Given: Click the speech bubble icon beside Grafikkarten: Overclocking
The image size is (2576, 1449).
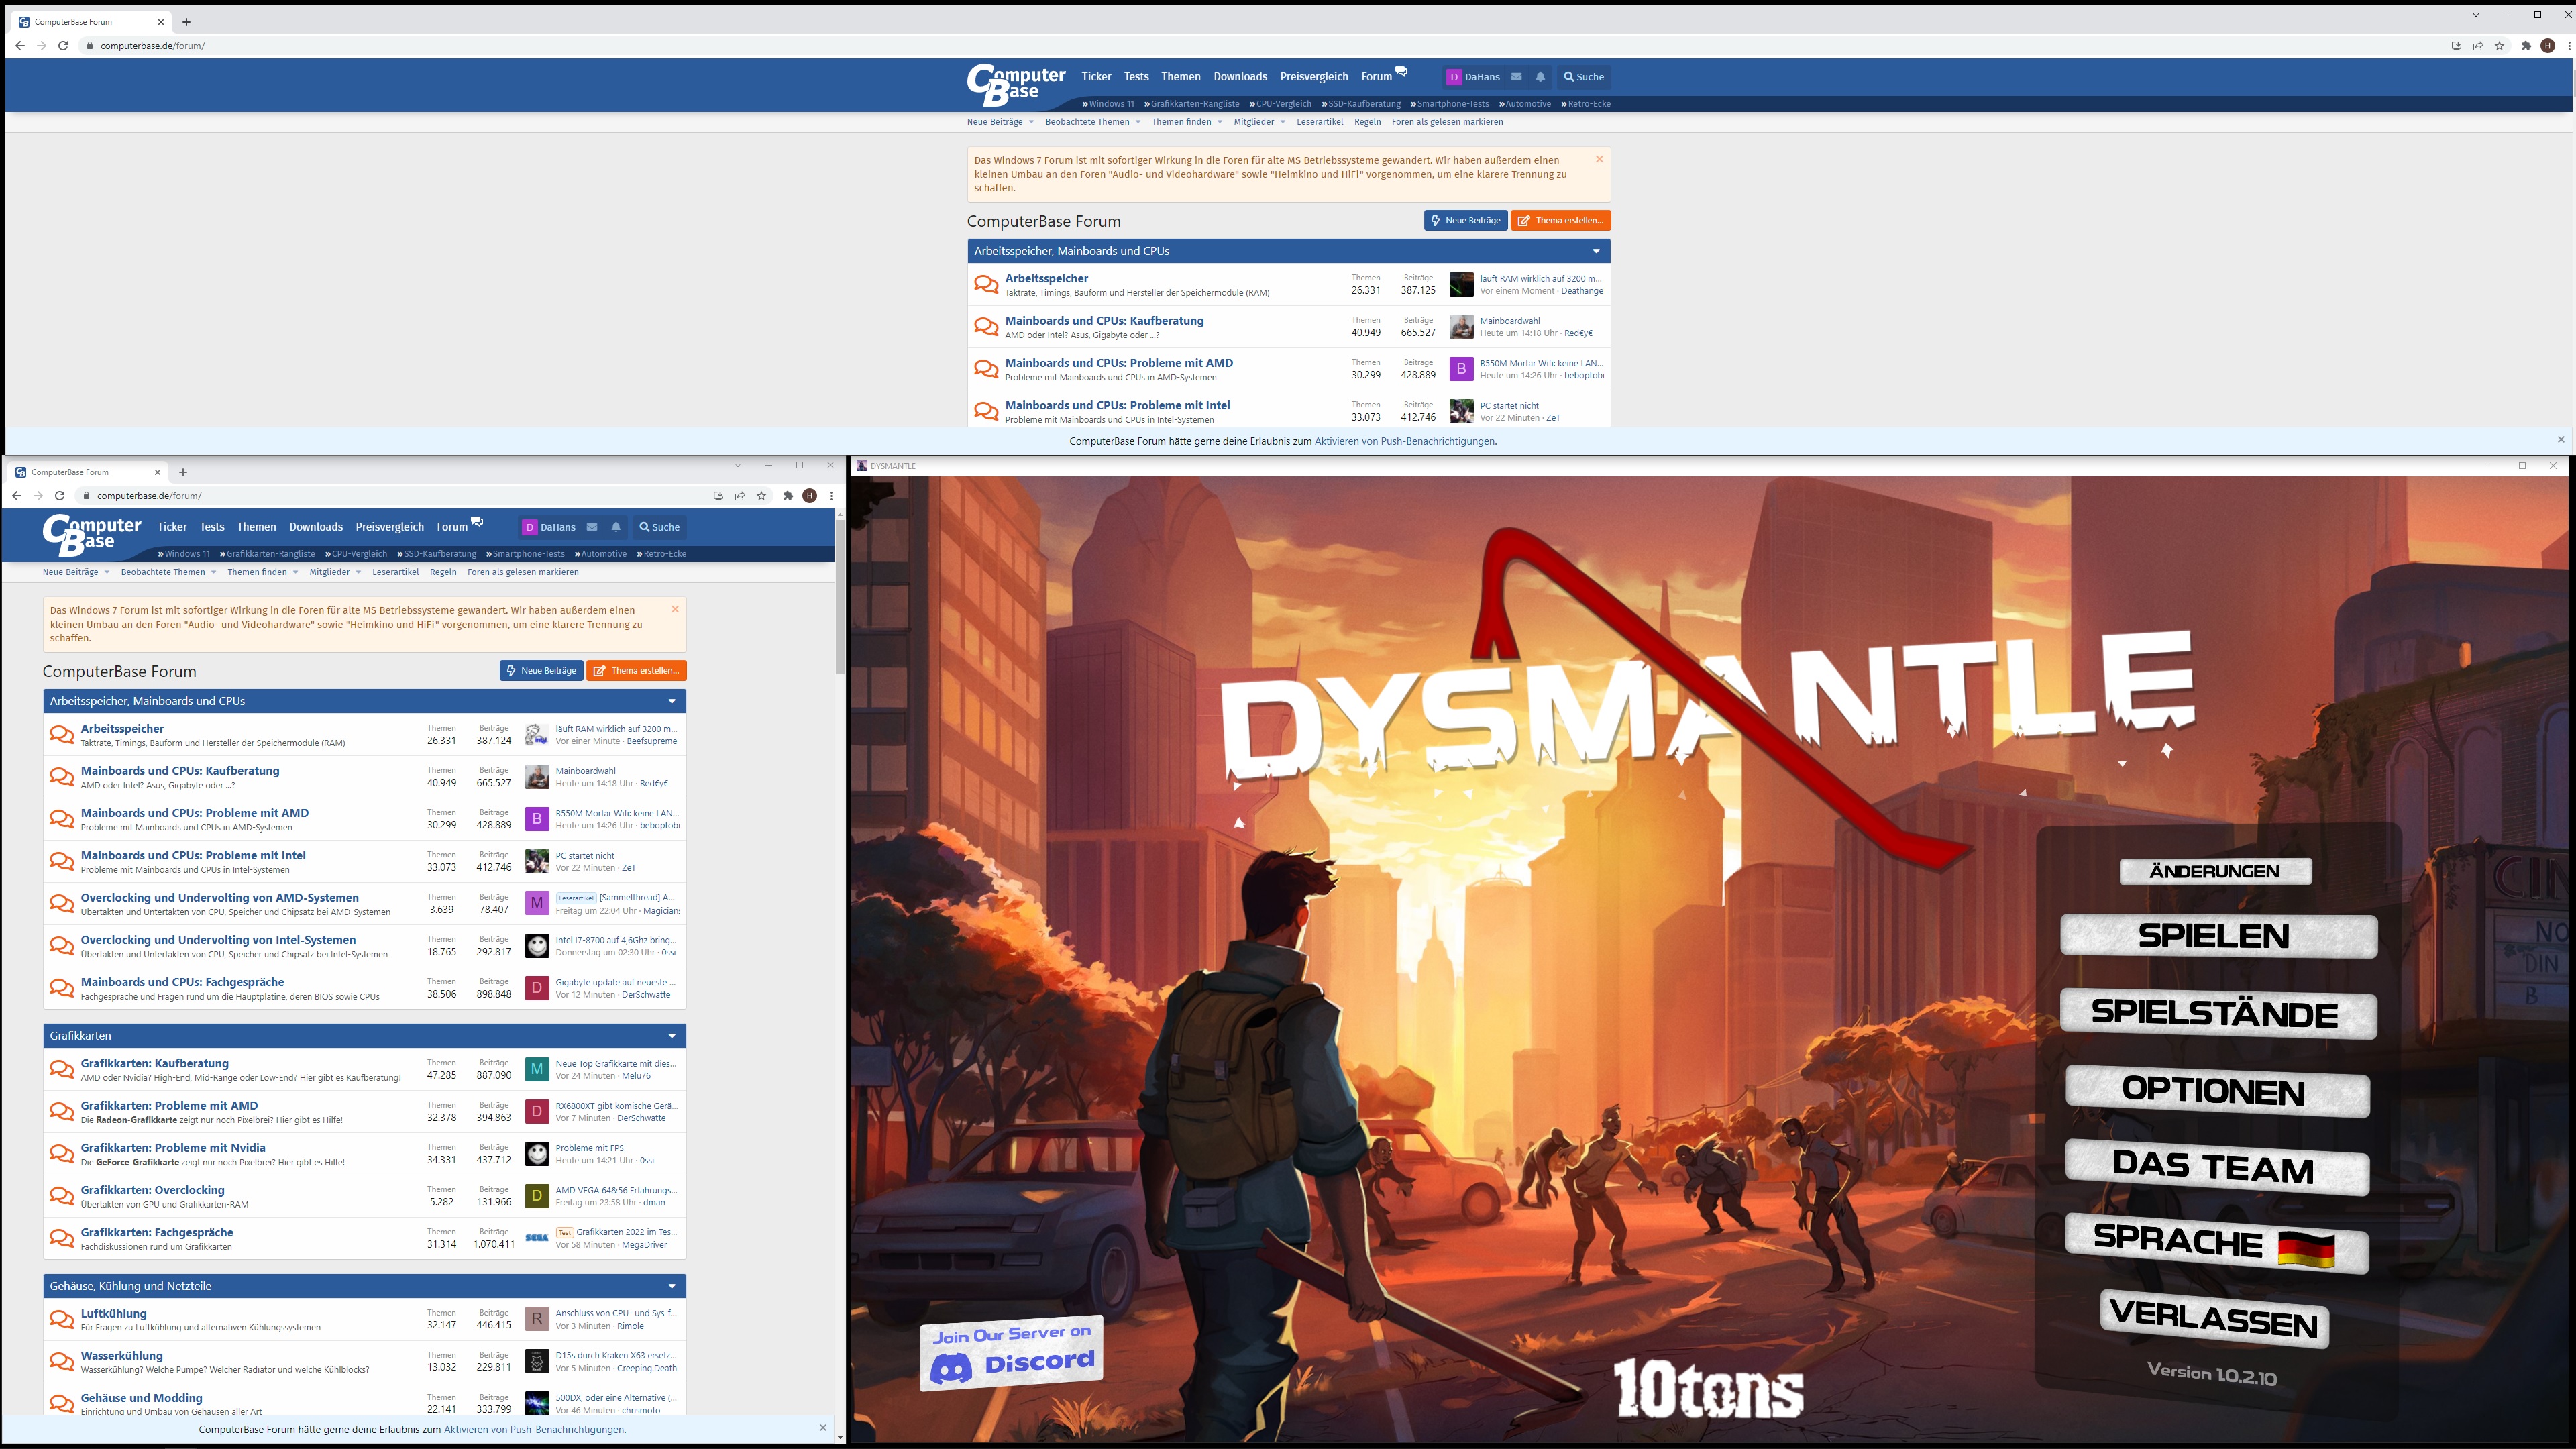Looking at the screenshot, I should pos(61,1196).
